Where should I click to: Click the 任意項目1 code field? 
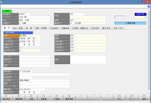[x=72, y=45]
